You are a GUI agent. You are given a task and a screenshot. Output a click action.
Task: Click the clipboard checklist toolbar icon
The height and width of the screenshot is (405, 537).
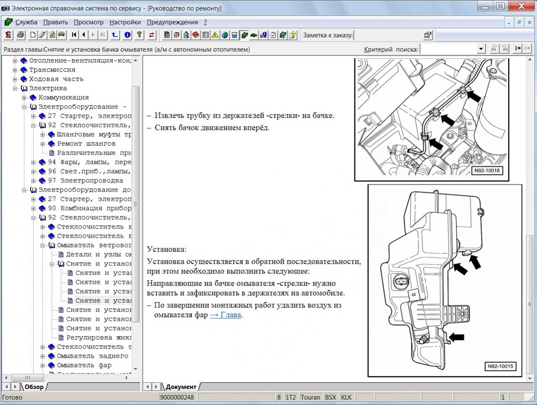pyautogui.click(x=273, y=35)
